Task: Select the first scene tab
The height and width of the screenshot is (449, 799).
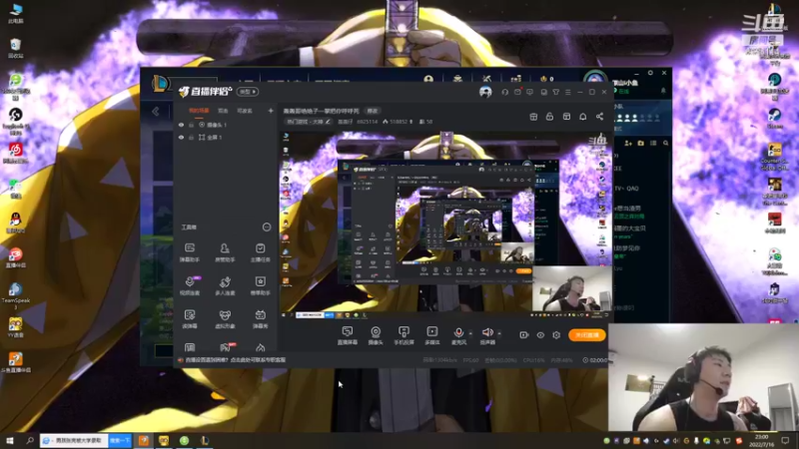Action: (x=199, y=111)
